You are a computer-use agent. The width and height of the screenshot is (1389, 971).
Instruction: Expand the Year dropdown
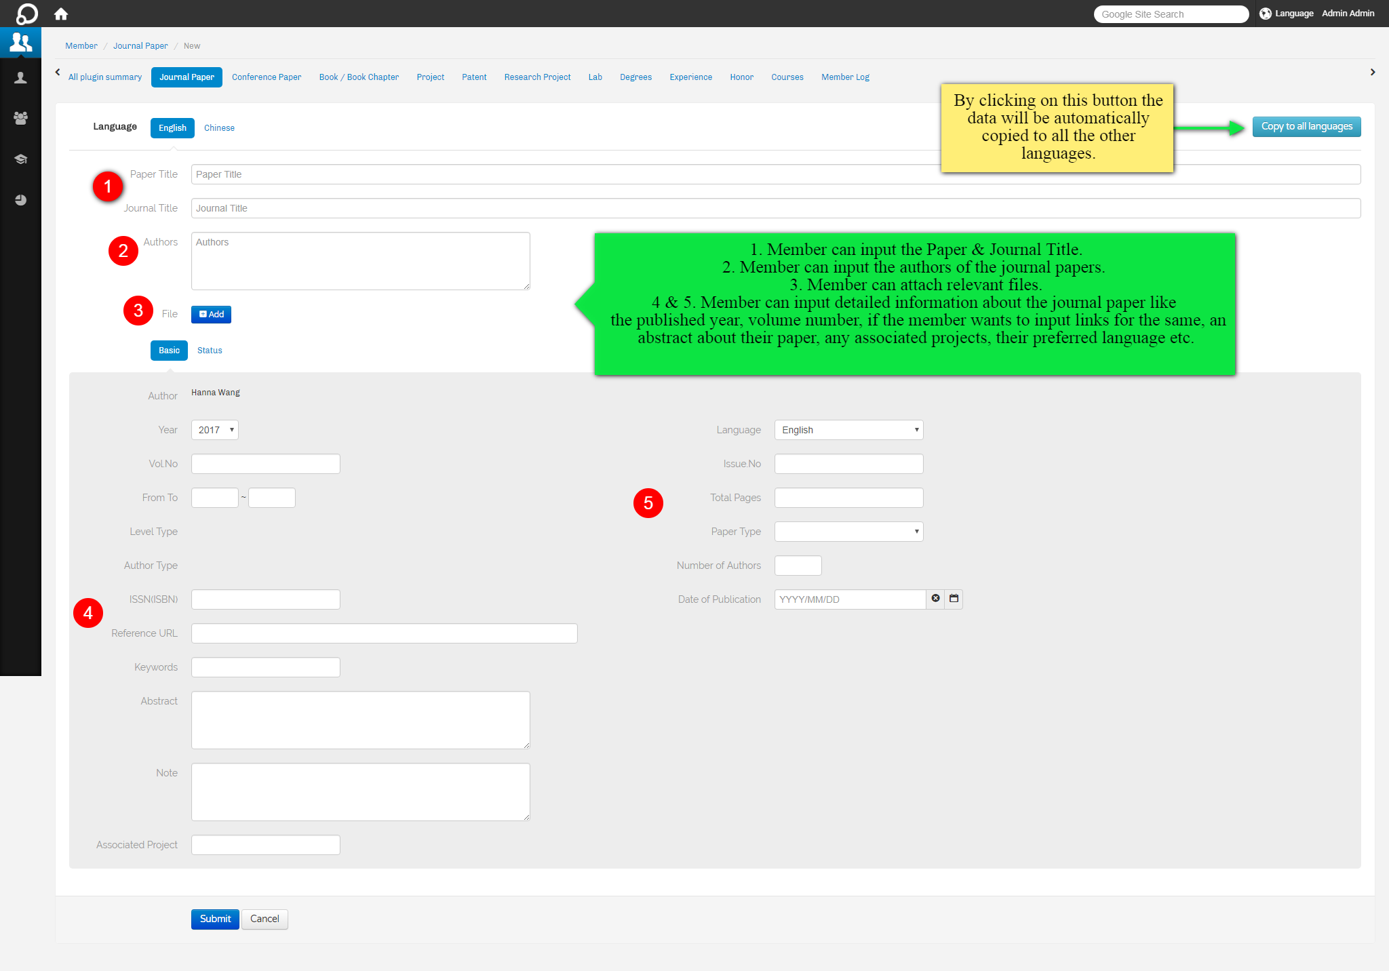pyautogui.click(x=214, y=430)
